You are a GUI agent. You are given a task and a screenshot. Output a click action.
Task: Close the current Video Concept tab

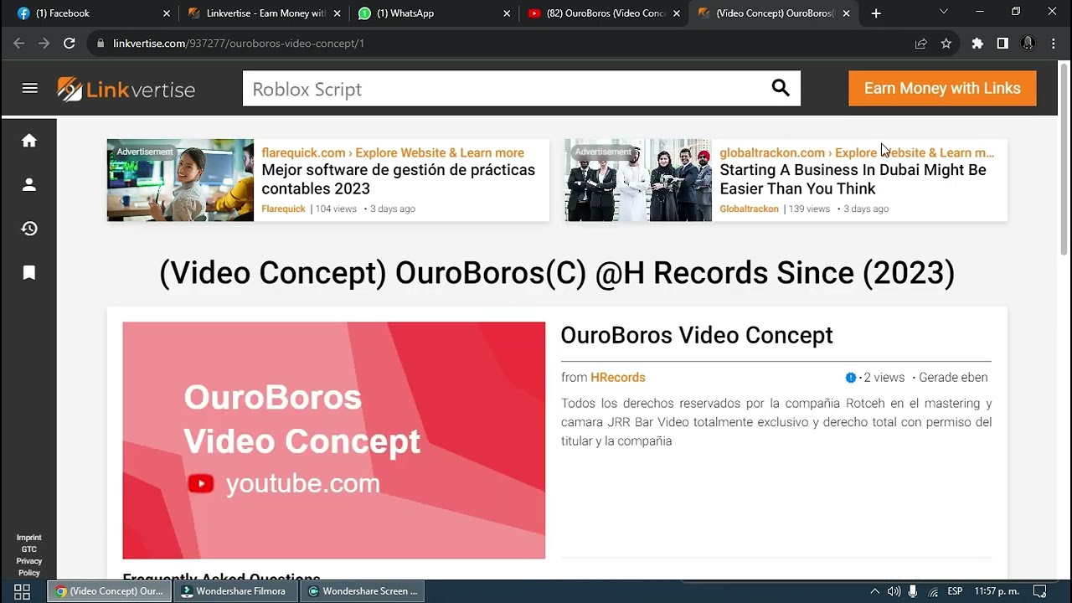pyautogui.click(x=846, y=13)
